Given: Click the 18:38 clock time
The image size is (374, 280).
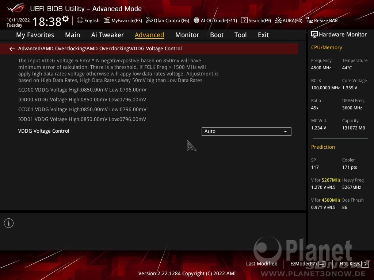Looking at the screenshot, I should coord(47,22).
